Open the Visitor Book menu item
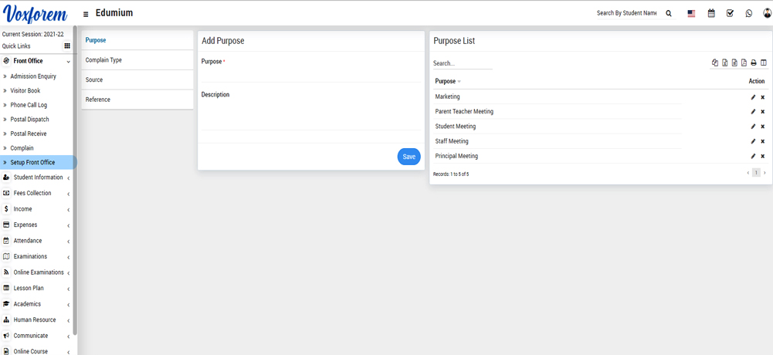Viewport: 773px width, 355px height. pyautogui.click(x=25, y=91)
